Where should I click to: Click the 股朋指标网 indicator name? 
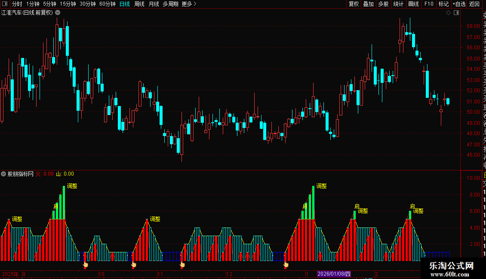pos(21,174)
